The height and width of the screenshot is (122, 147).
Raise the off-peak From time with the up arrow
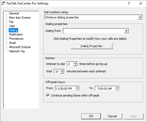pos(78,87)
